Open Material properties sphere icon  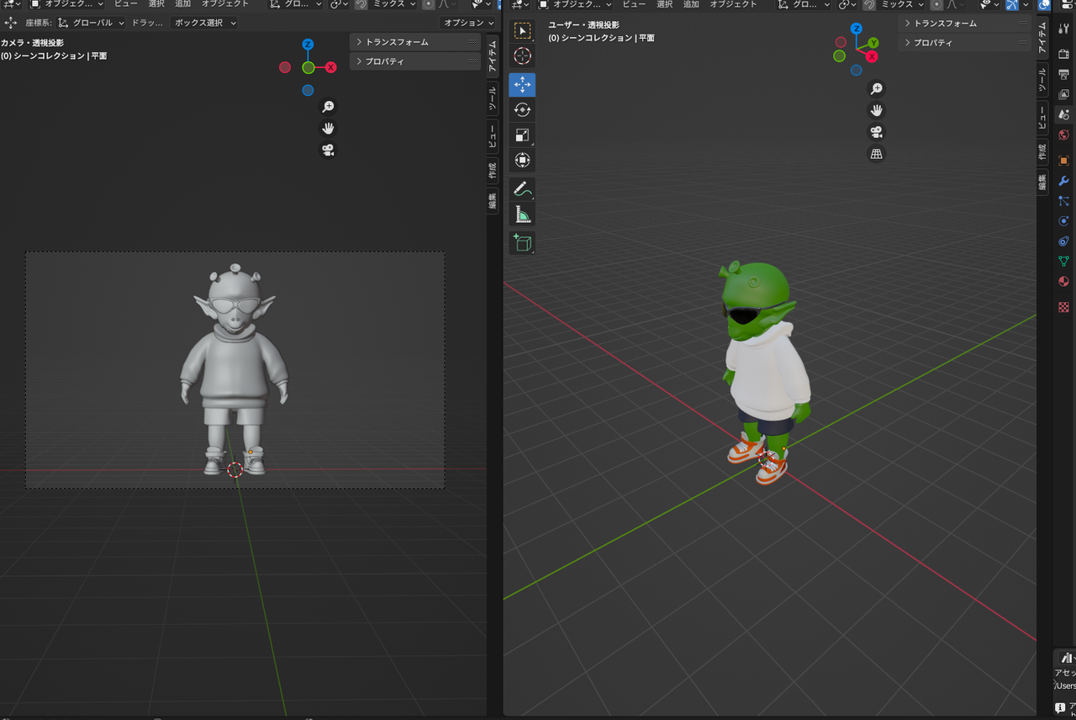1063,282
